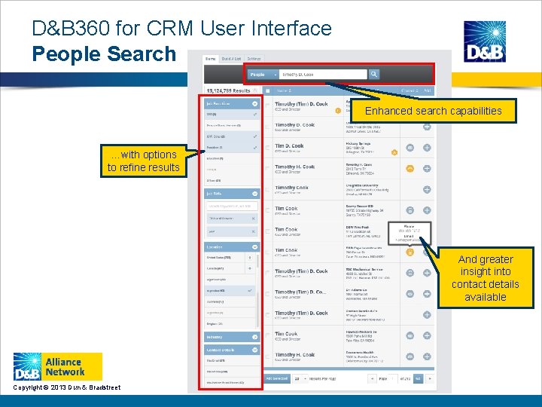
Task: Click plus icon for Timothy (Tim) D. Co... row
Action: (x=427, y=294)
